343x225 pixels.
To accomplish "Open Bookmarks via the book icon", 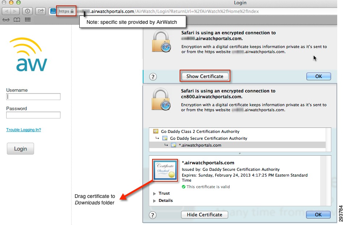I will pos(17,20).
